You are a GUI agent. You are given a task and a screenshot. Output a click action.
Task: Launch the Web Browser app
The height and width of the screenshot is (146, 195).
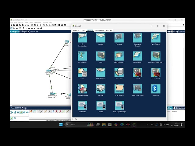tap(156, 38)
